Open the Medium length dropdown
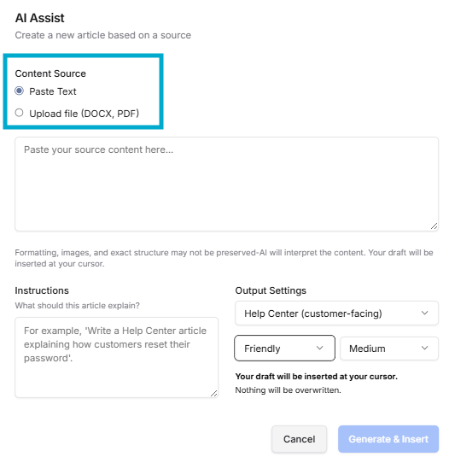Screen dimensions: 449x463 click(389, 349)
